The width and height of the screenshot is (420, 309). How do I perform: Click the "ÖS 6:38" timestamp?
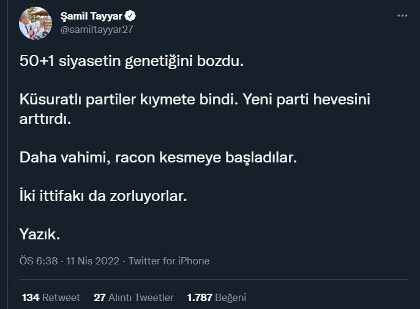39,261
